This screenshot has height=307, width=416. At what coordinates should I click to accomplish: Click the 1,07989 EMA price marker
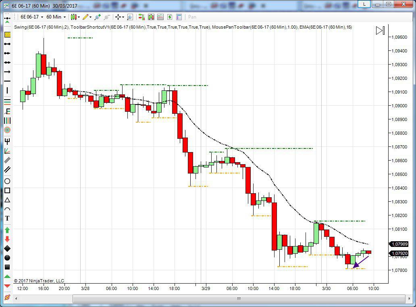(x=399, y=244)
